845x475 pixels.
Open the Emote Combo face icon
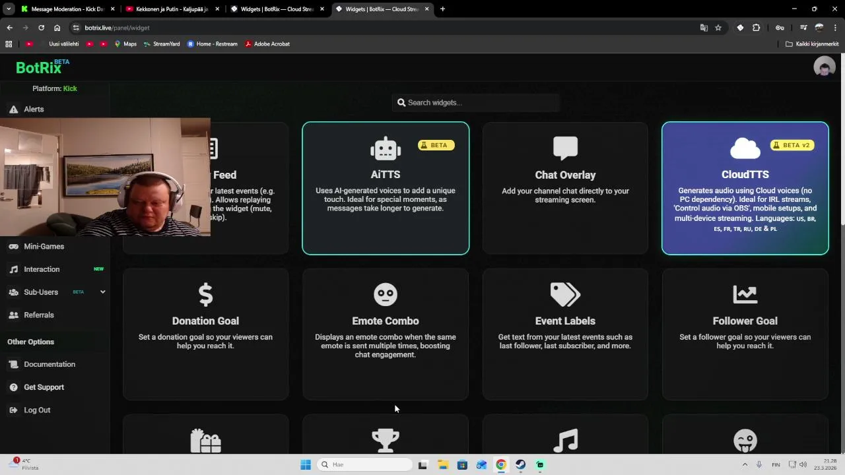click(386, 294)
